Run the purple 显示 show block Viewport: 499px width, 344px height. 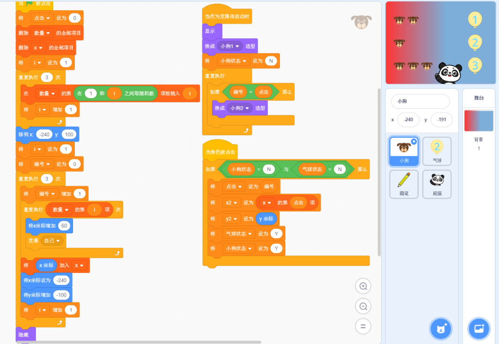[210, 30]
